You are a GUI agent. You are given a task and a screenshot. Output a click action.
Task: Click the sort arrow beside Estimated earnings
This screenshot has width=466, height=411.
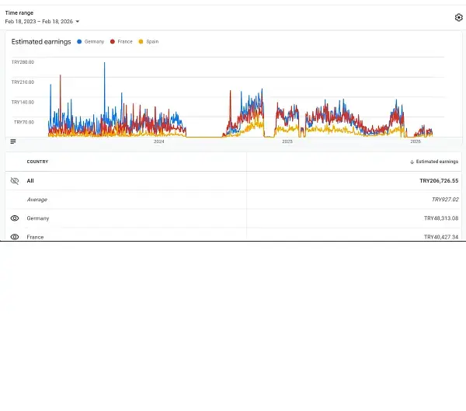412,162
